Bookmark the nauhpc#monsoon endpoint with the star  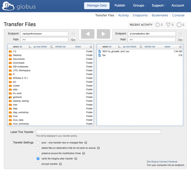73,34
